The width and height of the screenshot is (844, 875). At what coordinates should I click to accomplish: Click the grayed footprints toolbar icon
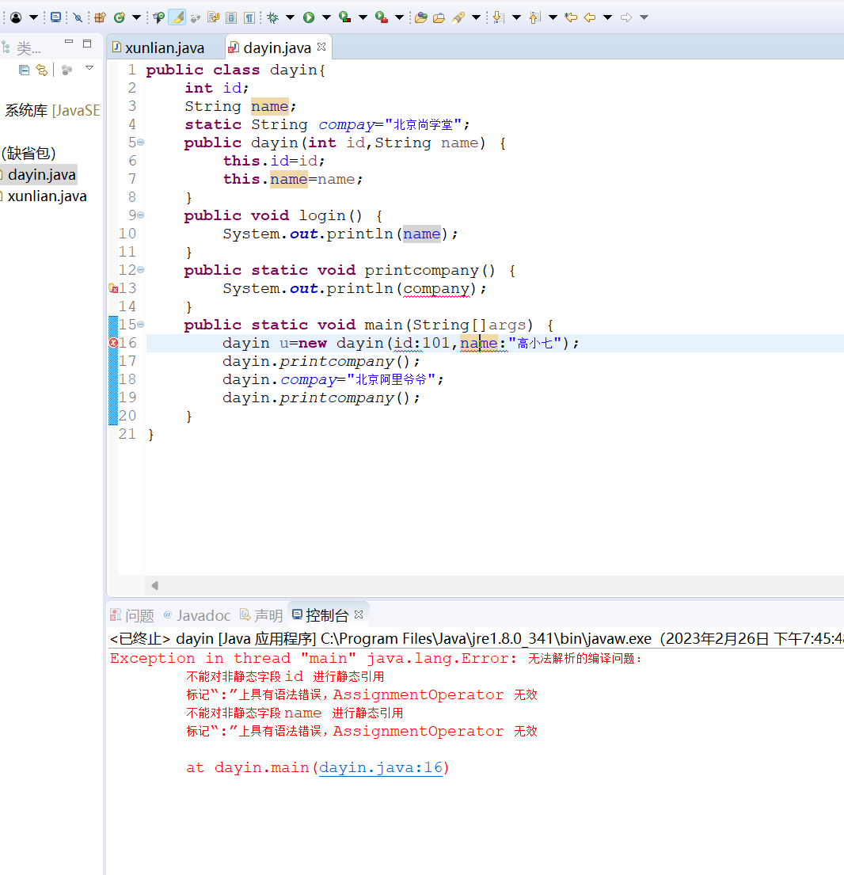coord(195,18)
